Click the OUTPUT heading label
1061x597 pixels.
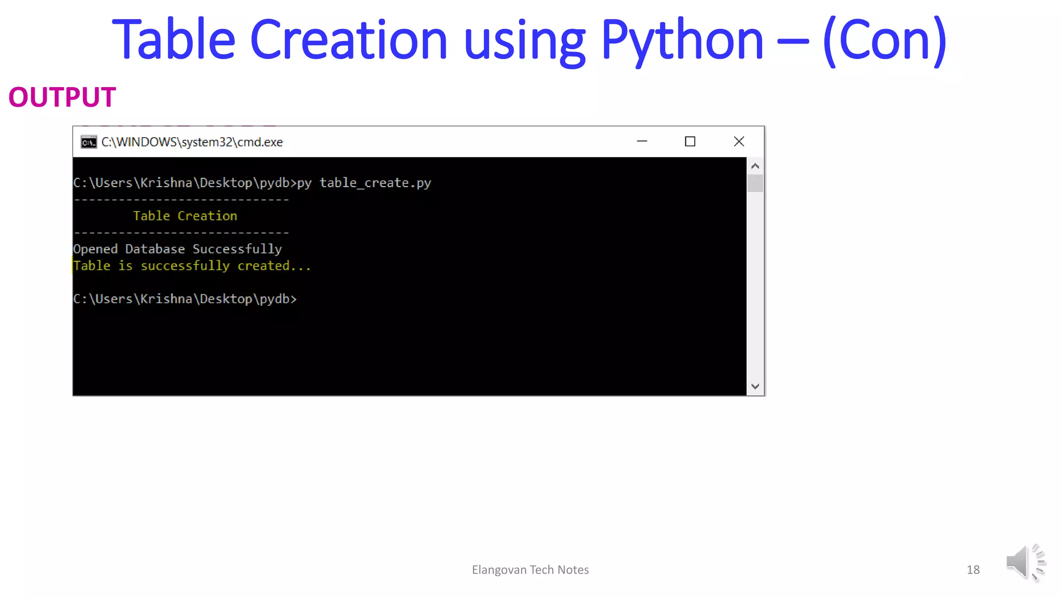[62, 97]
